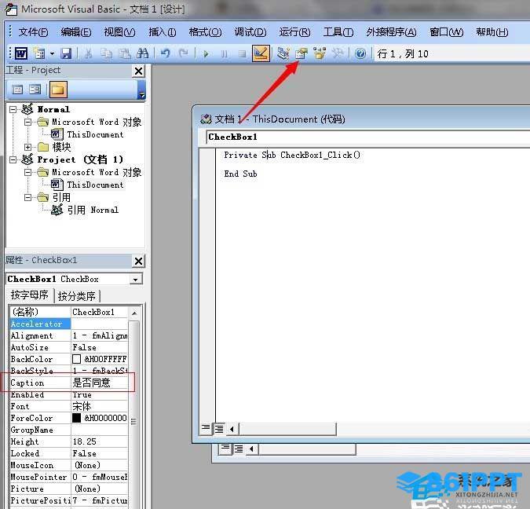Viewport: 530px width, 509px height.
Task: Redo the last undone action
Action: click(x=184, y=53)
